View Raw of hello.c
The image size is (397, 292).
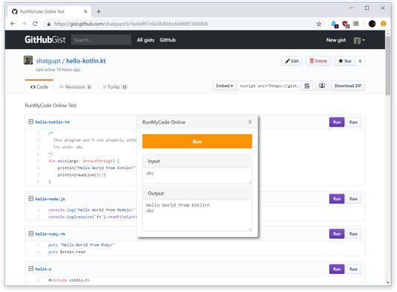click(x=353, y=269)
